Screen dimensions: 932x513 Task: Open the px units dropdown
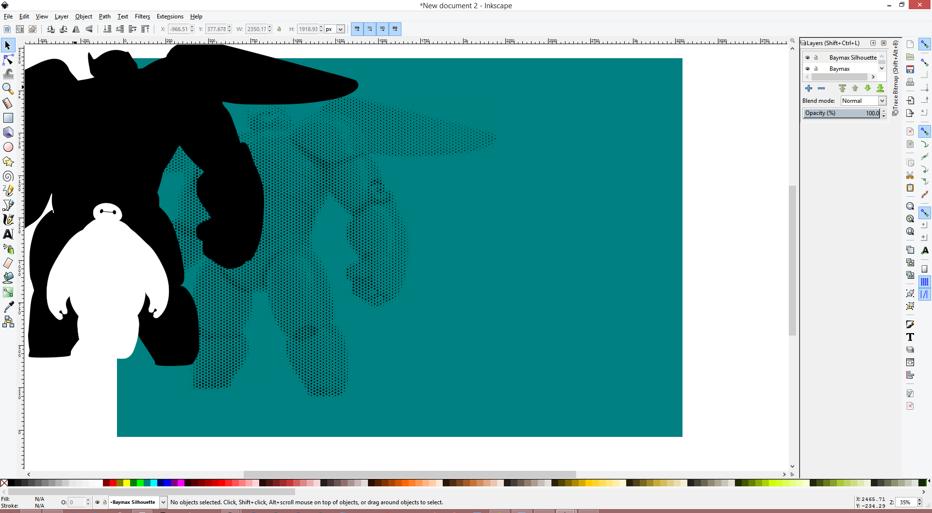coord(335,29)
